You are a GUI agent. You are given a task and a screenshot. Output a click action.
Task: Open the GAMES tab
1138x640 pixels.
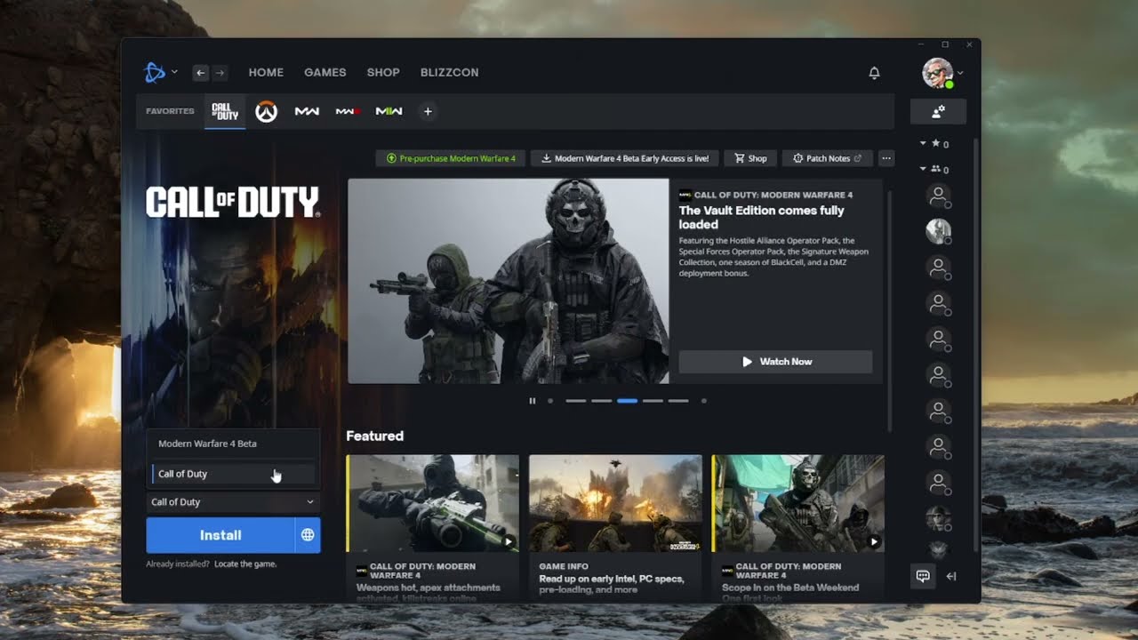click(325, 73)
